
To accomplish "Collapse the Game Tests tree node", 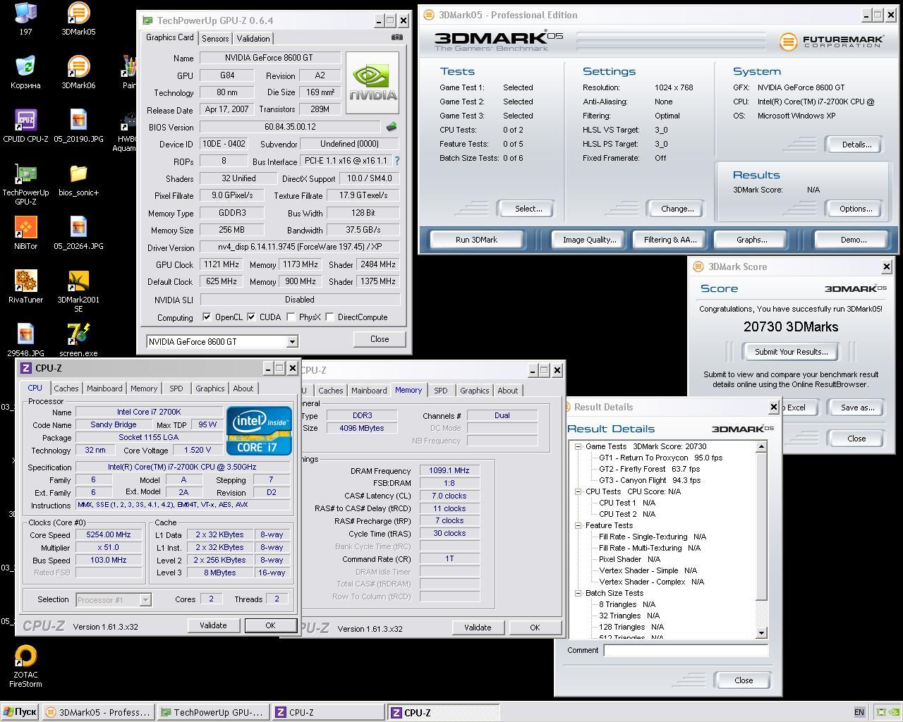I will [578, 446].
